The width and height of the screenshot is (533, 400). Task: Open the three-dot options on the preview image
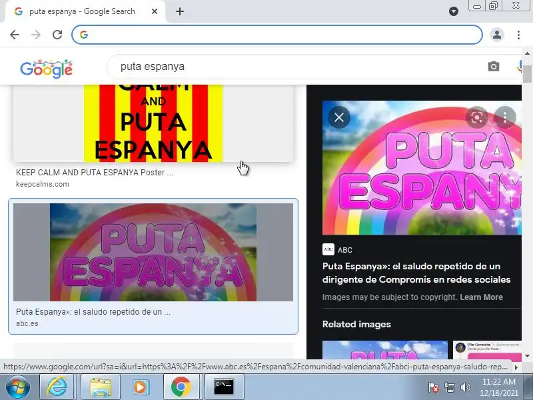[505, 118]
